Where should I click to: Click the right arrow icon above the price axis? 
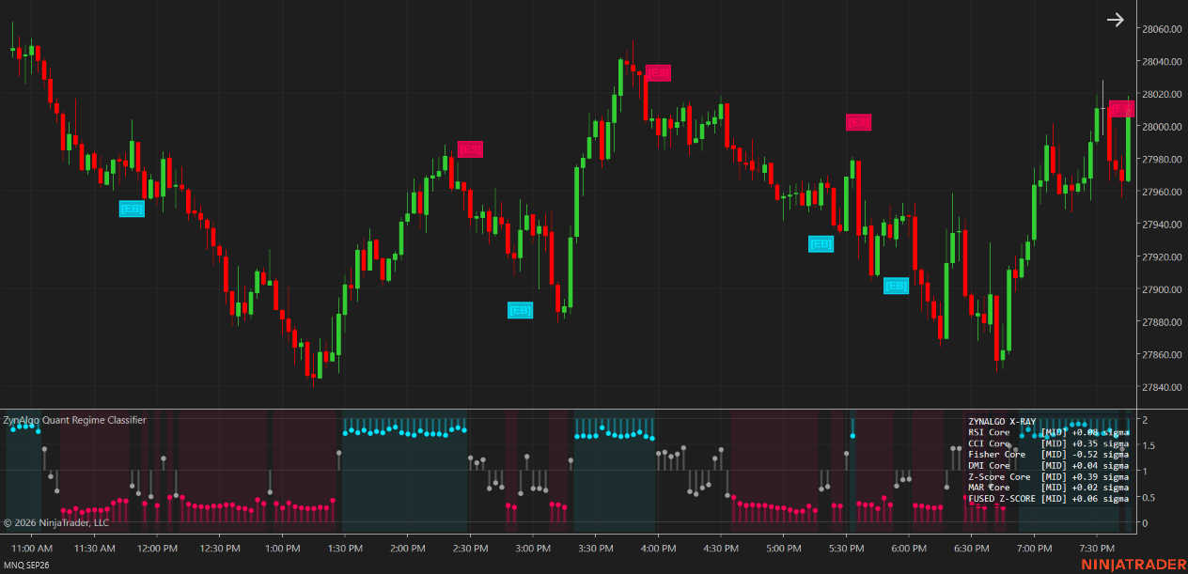pos(1116,20)
